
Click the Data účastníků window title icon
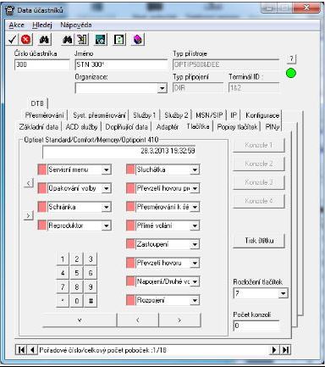pos(10,10)
